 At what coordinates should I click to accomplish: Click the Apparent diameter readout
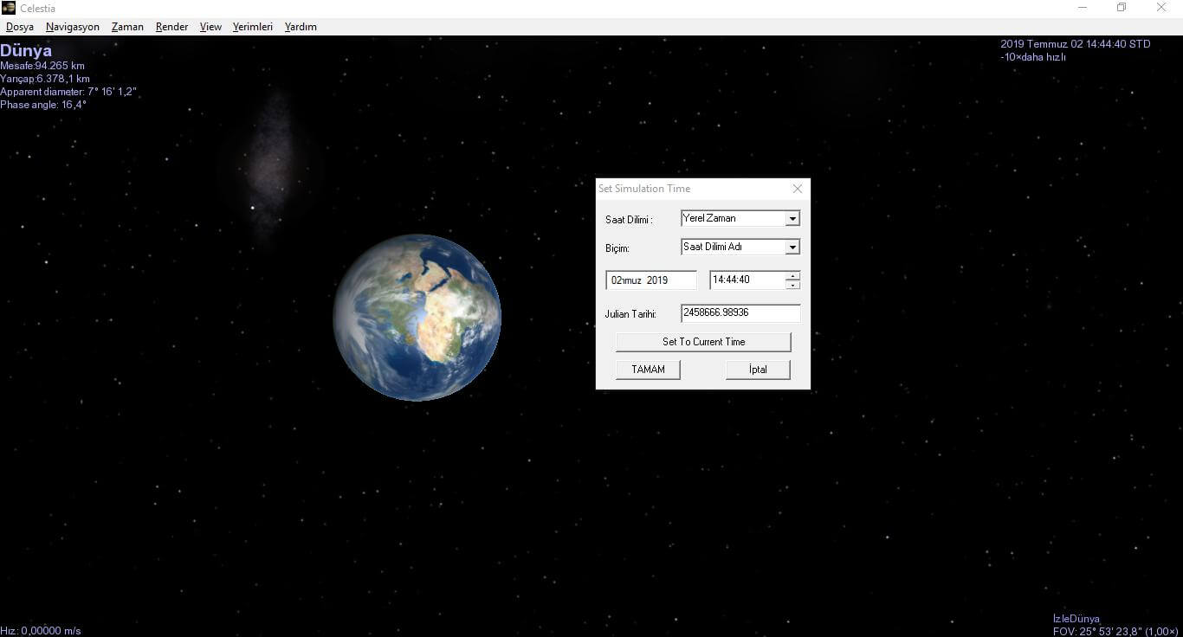click(x=68, y=92)
